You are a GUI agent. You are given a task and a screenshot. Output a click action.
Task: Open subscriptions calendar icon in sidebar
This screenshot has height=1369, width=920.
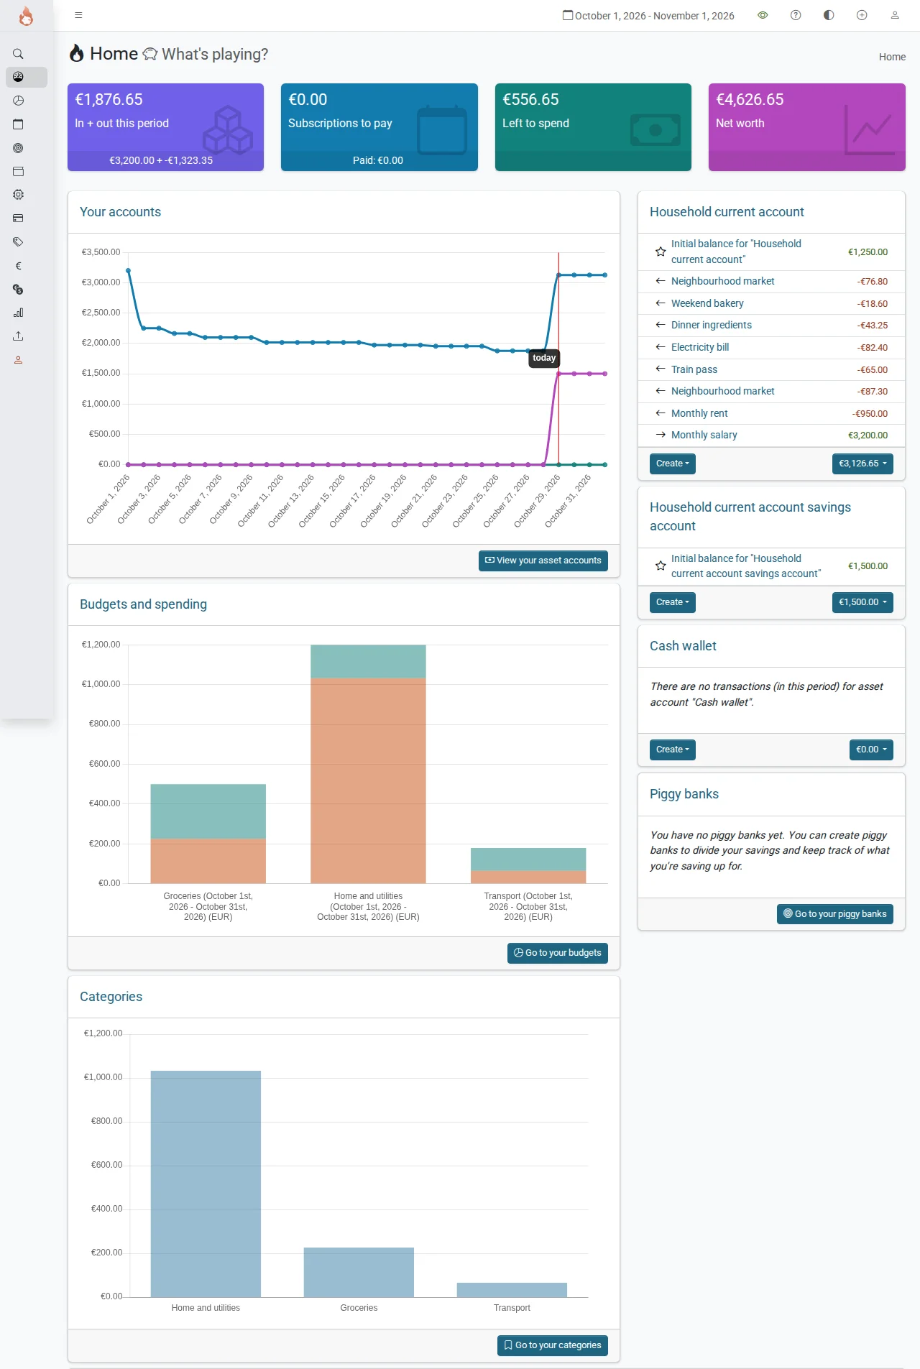pos(18,124)
